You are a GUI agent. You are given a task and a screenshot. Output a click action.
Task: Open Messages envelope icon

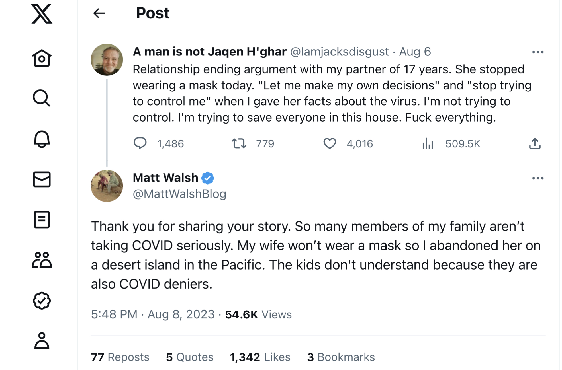42,179
